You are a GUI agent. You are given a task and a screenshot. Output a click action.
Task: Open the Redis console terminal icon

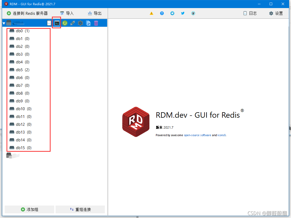[57, 23]
